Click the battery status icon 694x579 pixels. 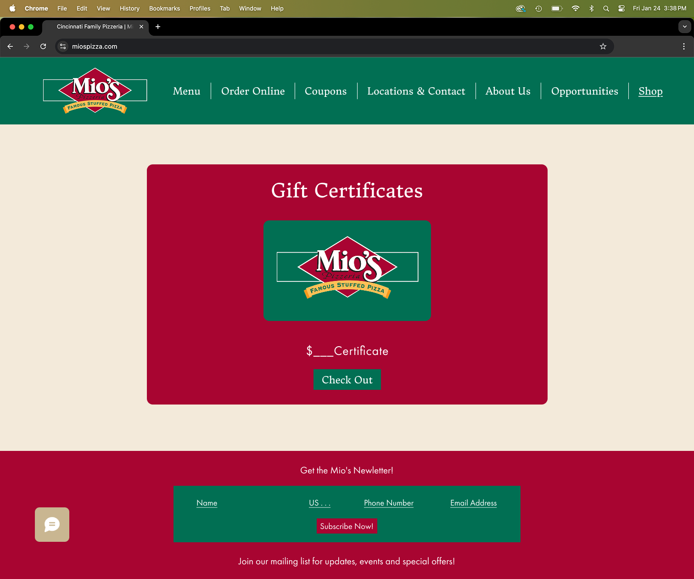pos(557,8)
